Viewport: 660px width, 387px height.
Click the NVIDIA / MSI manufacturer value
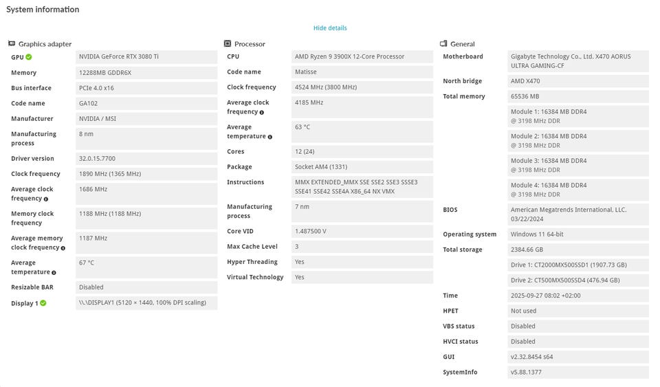pos(146,119)
